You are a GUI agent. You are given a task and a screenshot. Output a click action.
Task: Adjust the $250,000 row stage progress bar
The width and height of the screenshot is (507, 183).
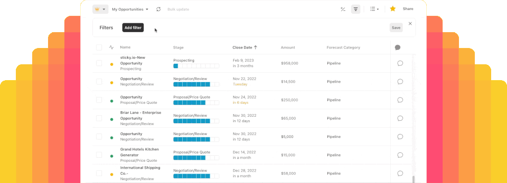(196, 103)
